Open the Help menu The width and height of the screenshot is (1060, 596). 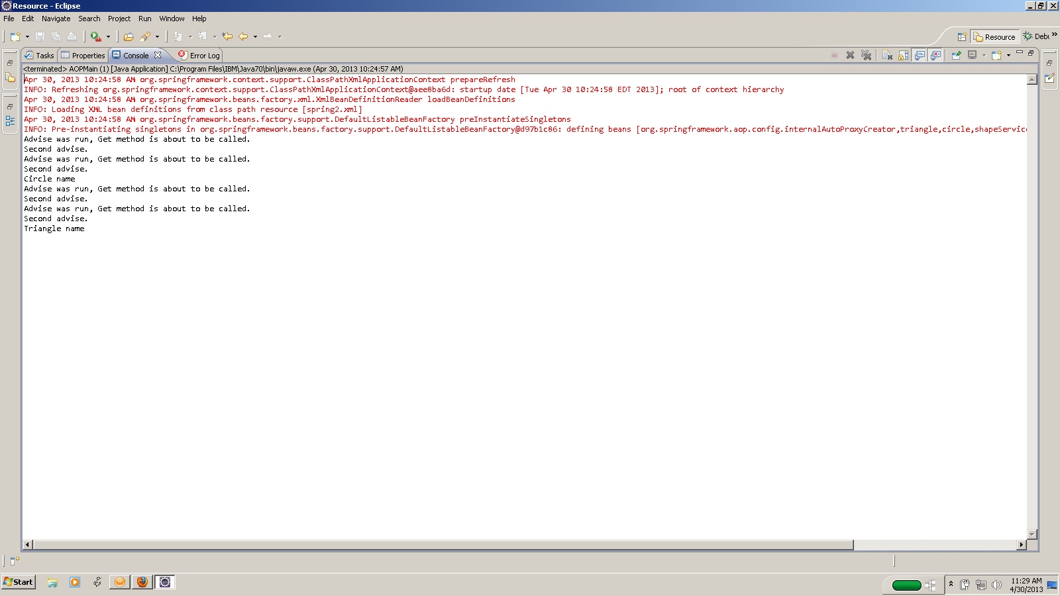click(199, 19)
